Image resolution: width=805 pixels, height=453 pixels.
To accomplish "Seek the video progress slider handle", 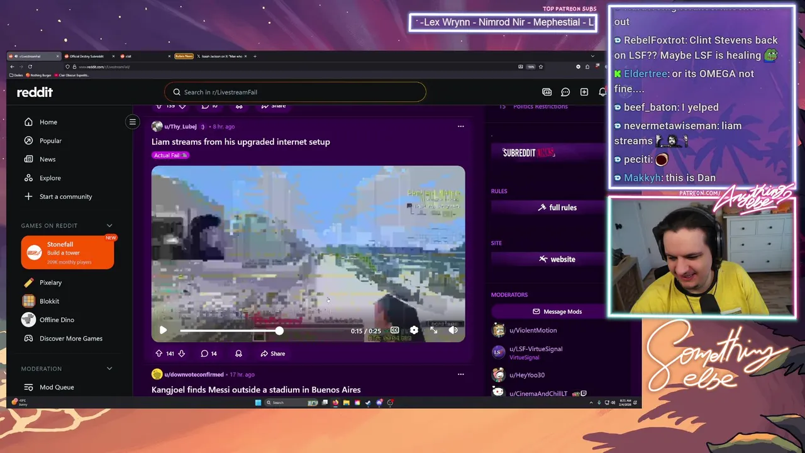I will (279, 330).
